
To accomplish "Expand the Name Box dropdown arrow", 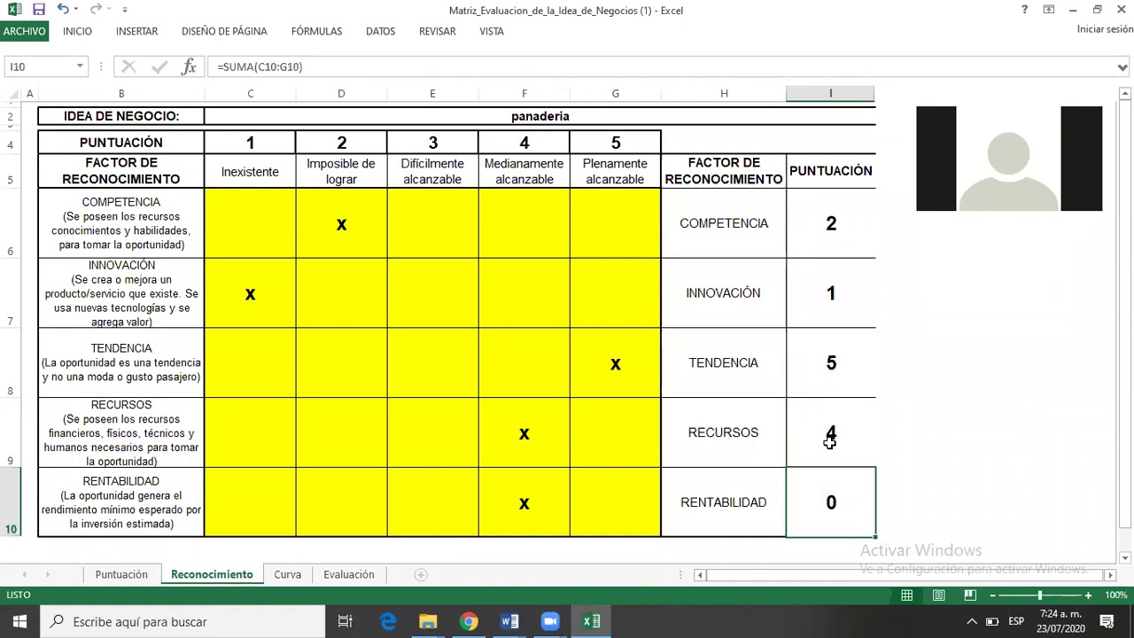I will [x=80, y=66].
